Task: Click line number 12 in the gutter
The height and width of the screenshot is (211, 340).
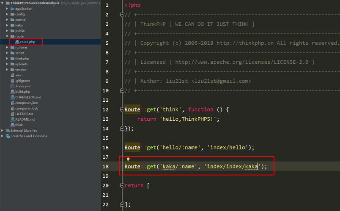Action: point(106,109)
